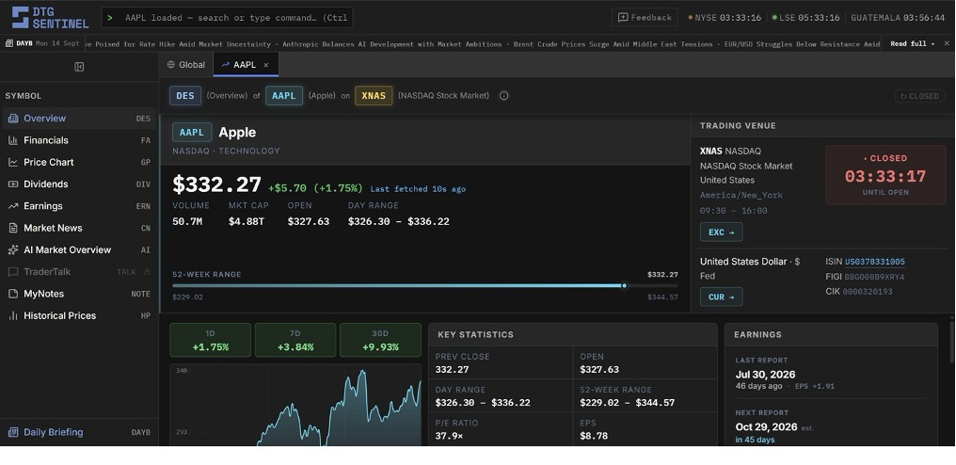Click the Historical Prices bars icon
The width and height of the screenshot is (956, 465).
[x=13, y=316]
